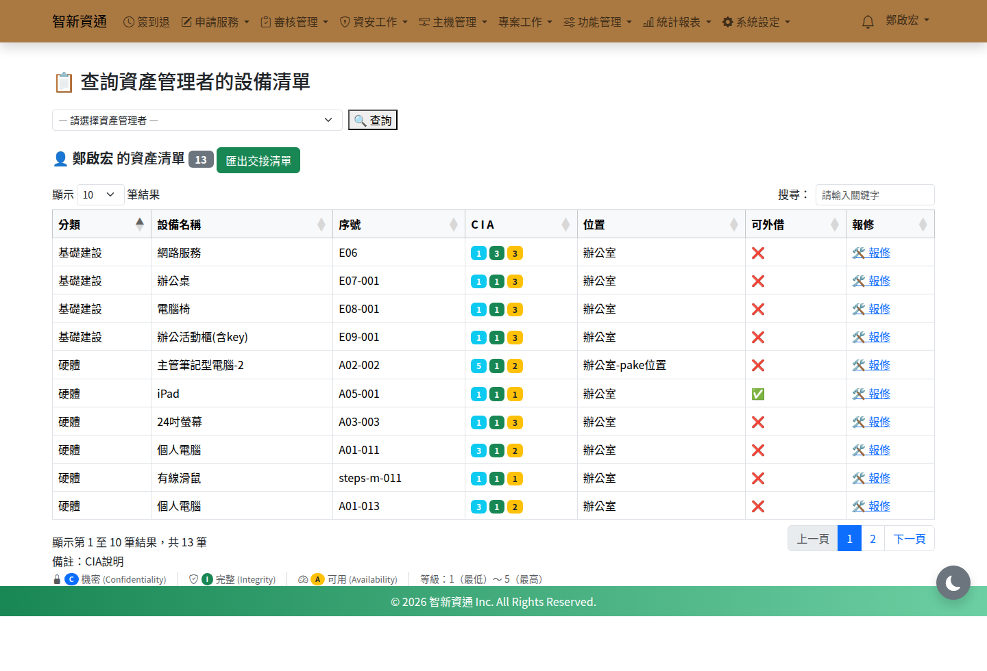Click the notification bell icon
The width and height of the screenshot is (987, 671).
click(868, 22)
